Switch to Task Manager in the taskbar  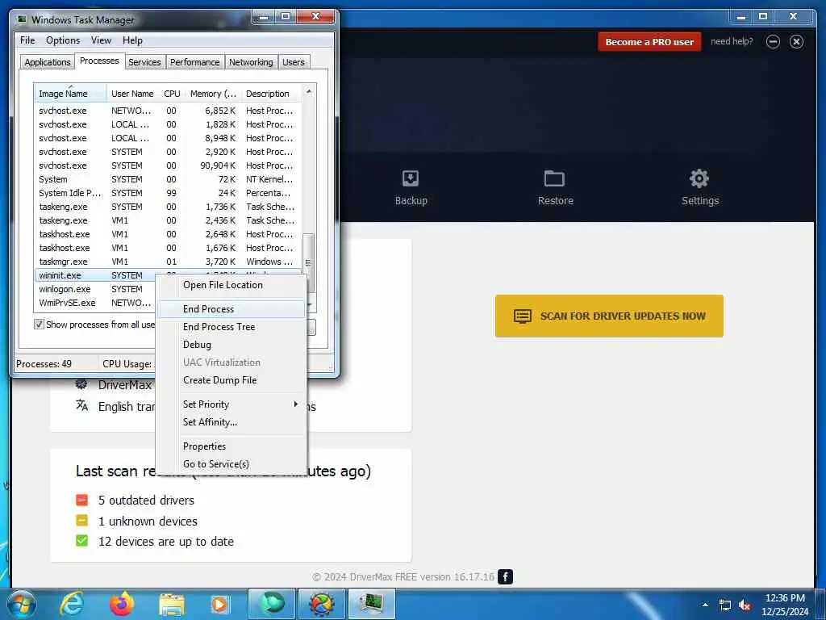point(371,604)
